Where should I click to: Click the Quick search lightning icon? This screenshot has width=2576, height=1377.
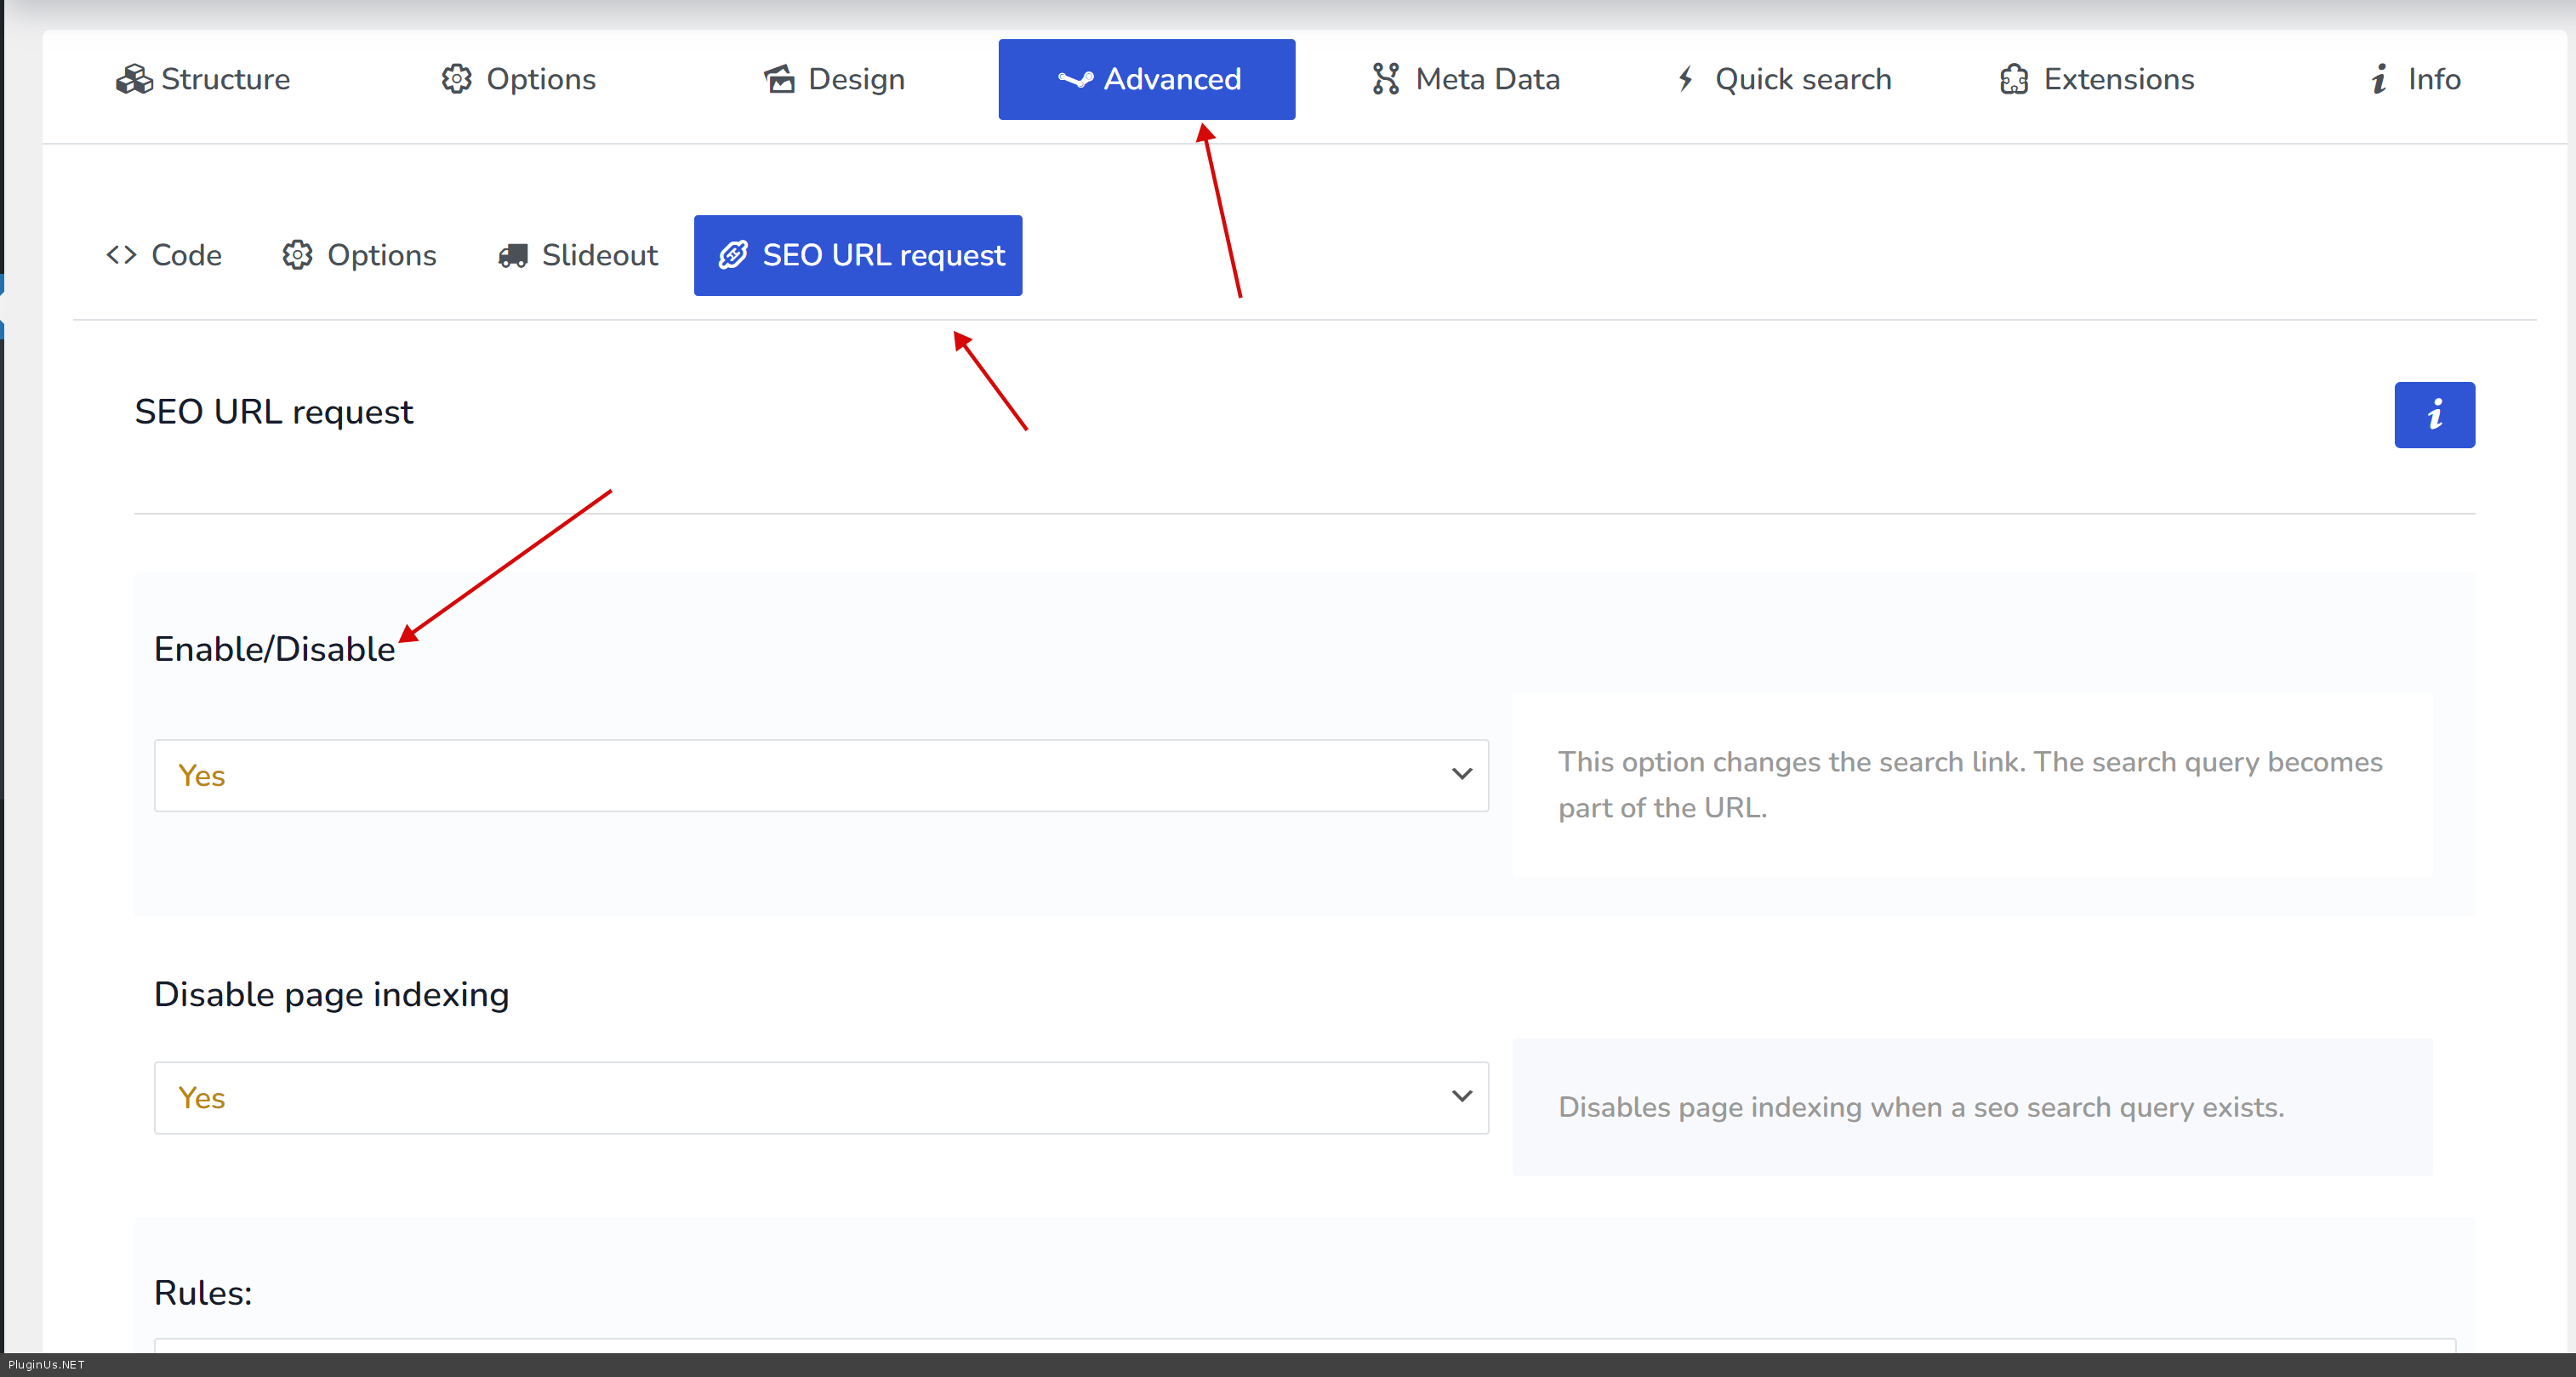click(1685, 79)
